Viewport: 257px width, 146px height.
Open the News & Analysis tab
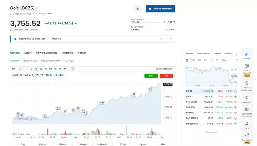[x=46, y=53]
